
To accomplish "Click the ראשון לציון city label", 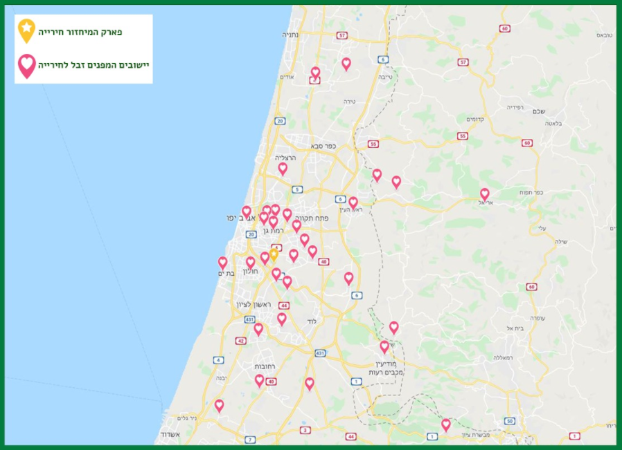I will (254, 304).
